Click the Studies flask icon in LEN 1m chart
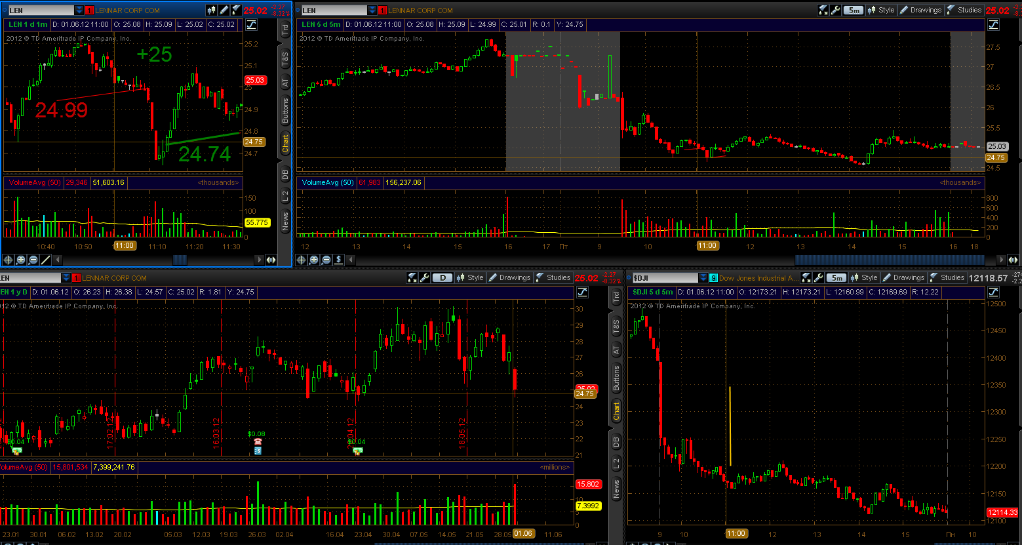 [235, 10]
